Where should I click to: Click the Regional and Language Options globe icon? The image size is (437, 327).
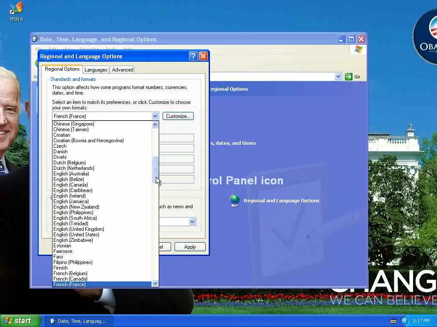[x=235, y=201]
